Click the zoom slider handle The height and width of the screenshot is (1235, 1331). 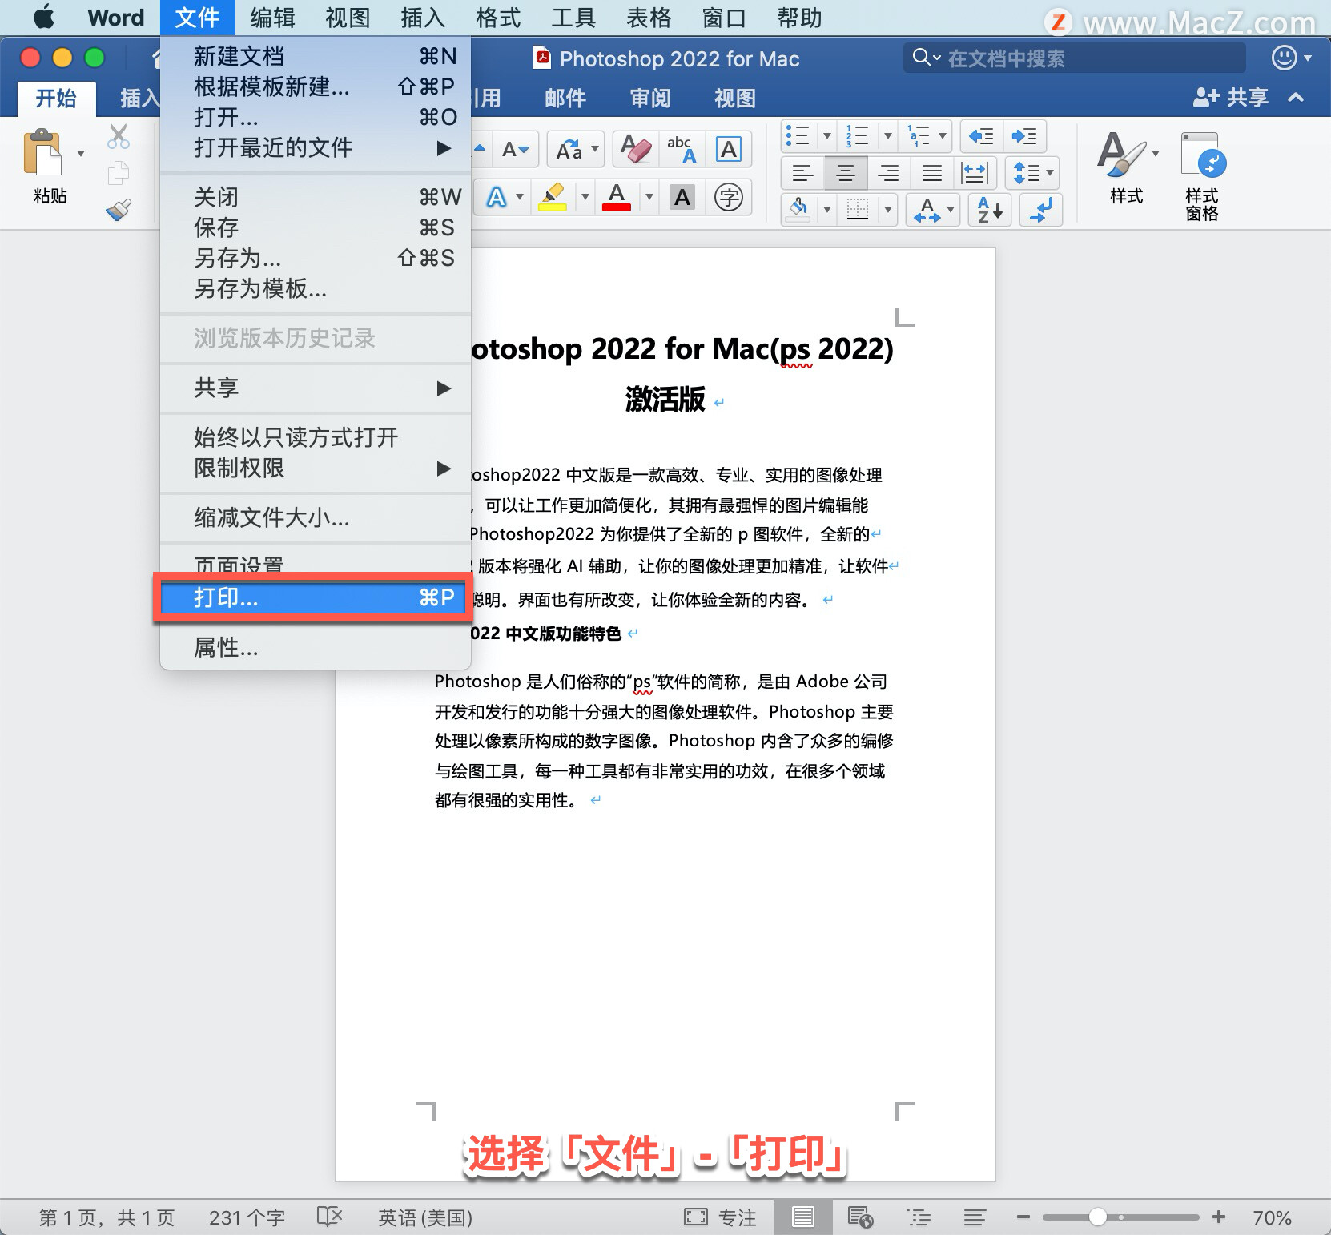tap(1098, 1217)
